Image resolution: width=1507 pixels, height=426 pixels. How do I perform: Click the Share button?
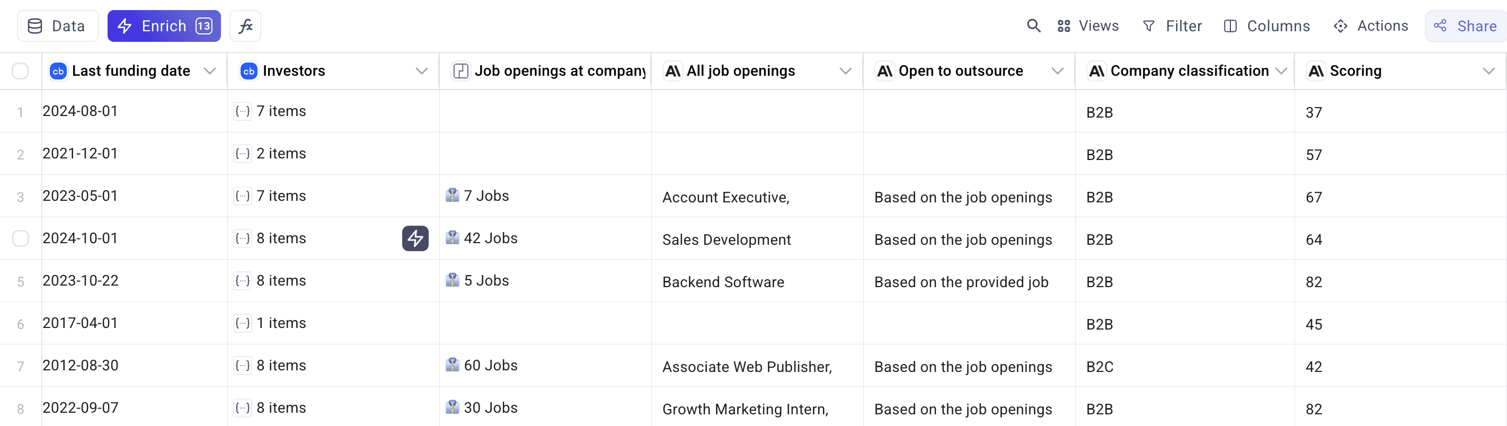click(1466, 26)
